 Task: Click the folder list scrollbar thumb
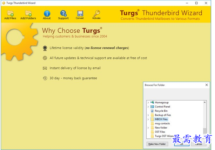(x=204, y=131)
